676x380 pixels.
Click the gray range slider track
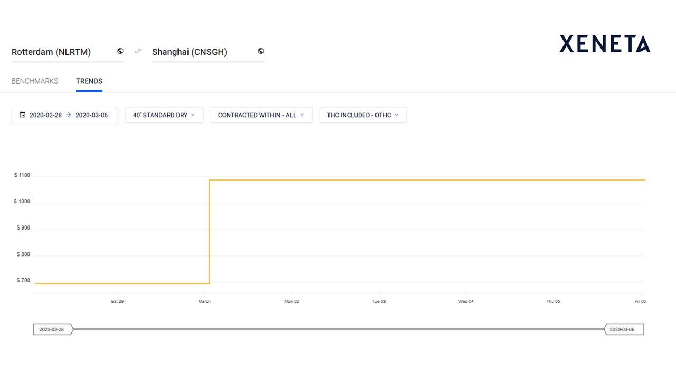click(338, 329)
